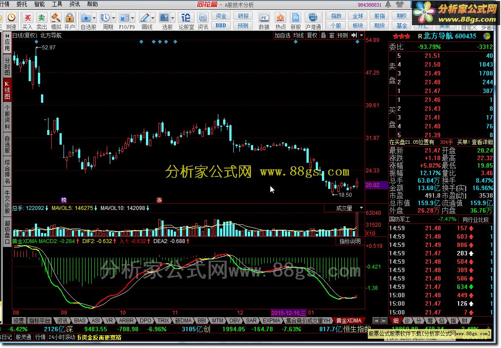This screenshot has width=501, height=348.
Task: Click the 周期 period clock icon
Action: point(105,18)
